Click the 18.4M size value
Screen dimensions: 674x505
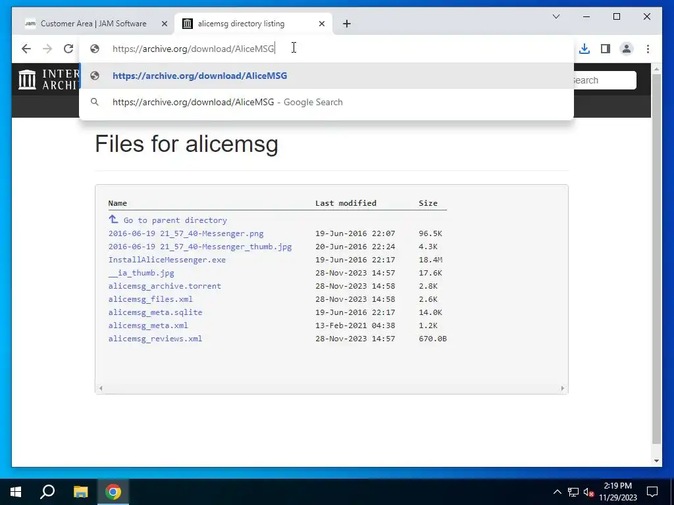pyautogui.click(x=430, y=260)
